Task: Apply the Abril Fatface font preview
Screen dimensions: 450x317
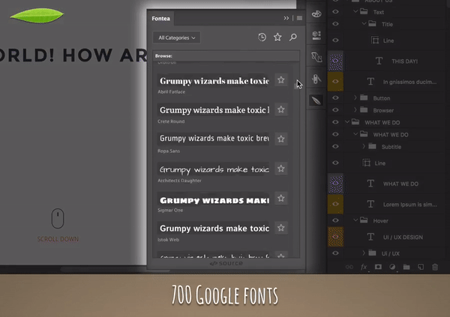Action: [214, 81]
